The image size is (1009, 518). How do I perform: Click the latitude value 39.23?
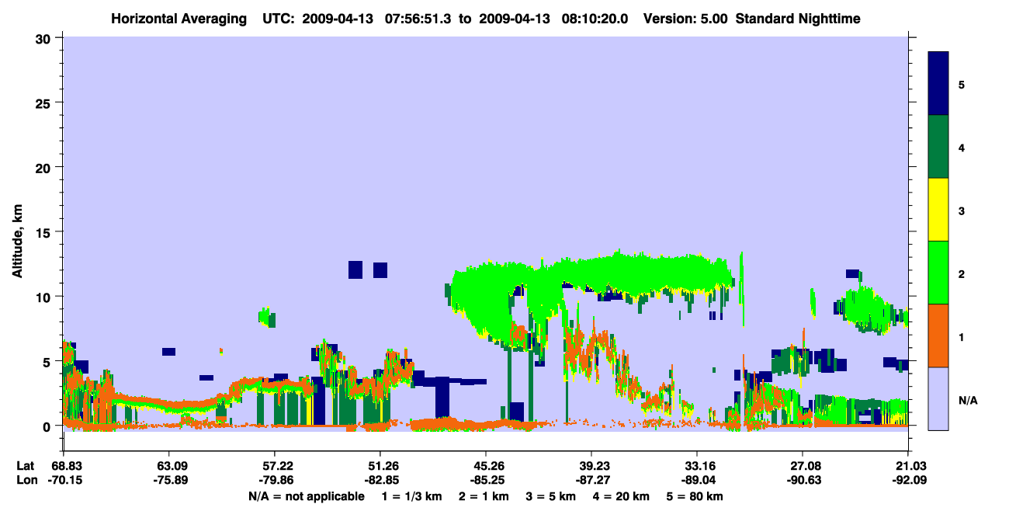[x=591, y=466]
